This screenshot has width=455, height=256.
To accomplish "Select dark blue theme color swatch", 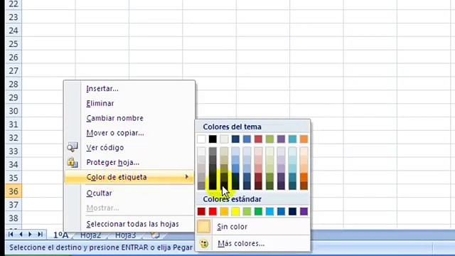I will [x=235, y=139].
